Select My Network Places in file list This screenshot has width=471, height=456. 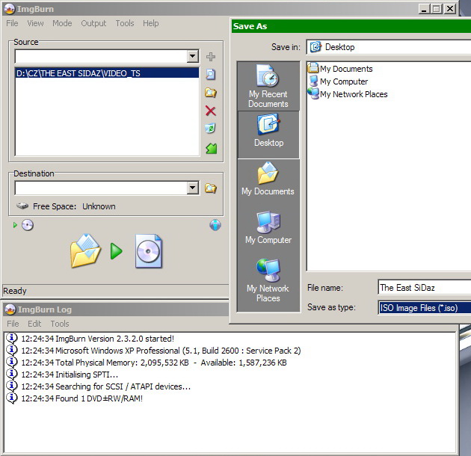pos(348,94)
